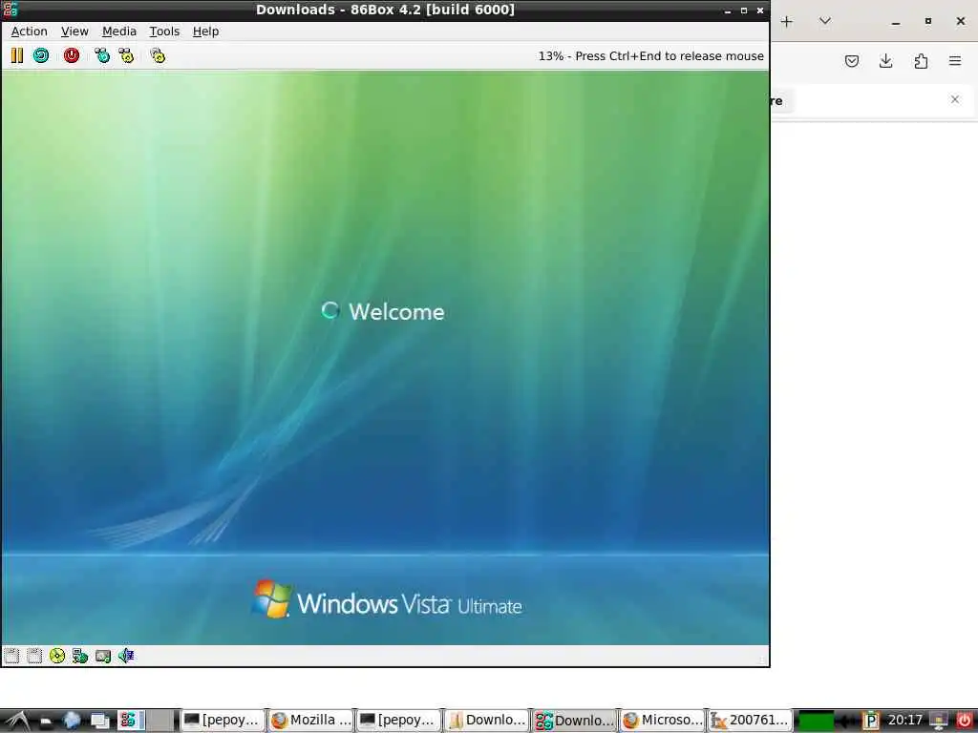The height and width of the screenshot is (733, 978).
Task: Launch web browser globe in panel
Action: (x=72, y=721)
